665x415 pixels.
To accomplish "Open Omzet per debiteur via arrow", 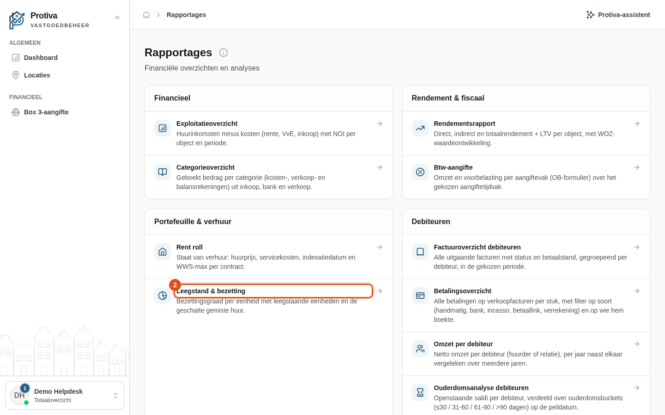I will click(637, 344).
